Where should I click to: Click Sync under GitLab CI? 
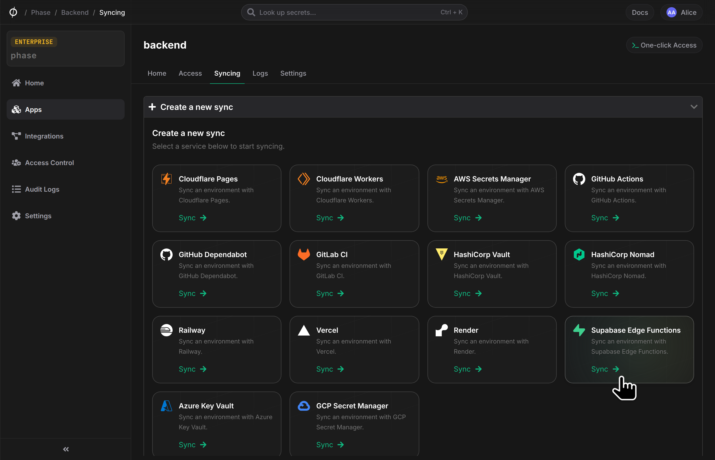pos(330,293)
